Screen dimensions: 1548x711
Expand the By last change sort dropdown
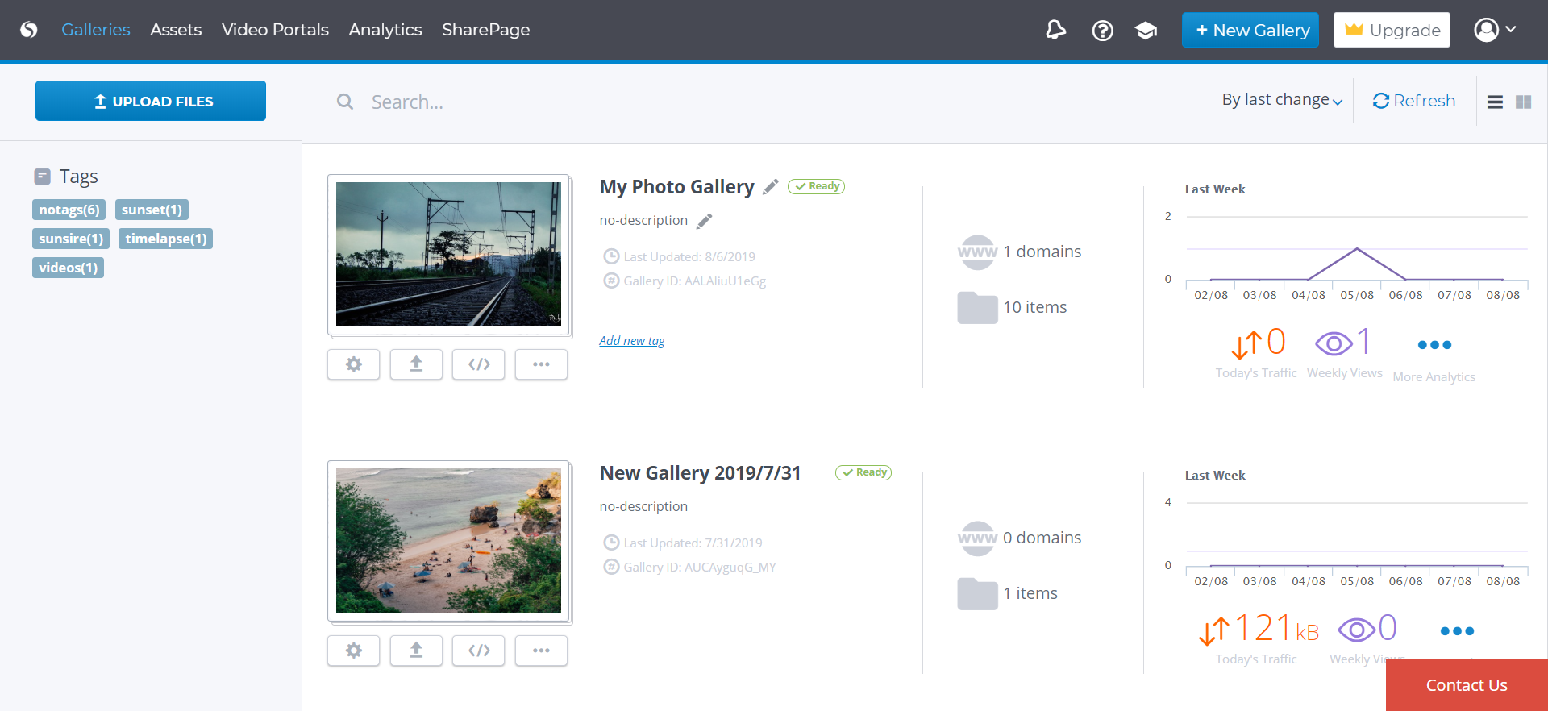coord(1282,100)
